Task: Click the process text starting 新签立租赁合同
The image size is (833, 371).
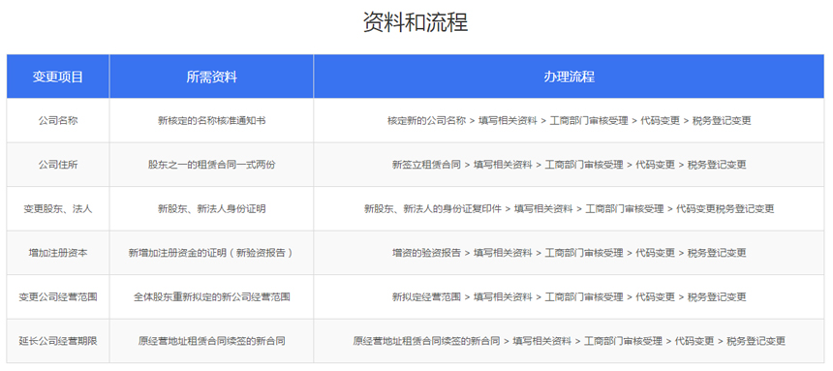Action: 569,165
